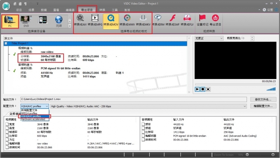The height and width of the screenshot is (158, 280).
Task: Tick the audio 比特率 checkbox
Action: [x=143, y=132]
